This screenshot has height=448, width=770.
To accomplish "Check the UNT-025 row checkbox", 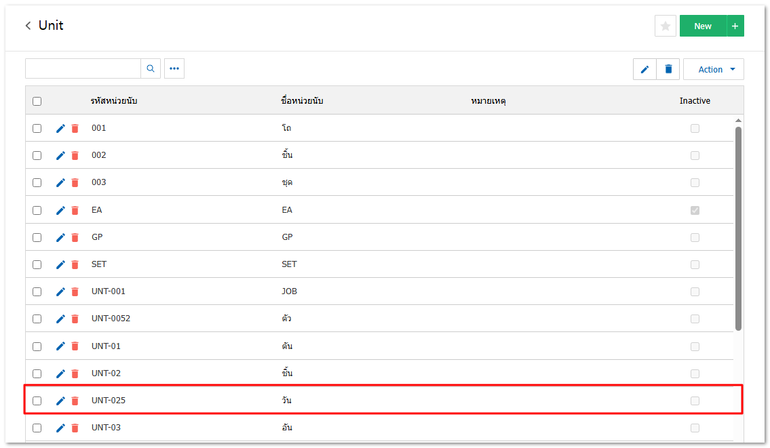I will coord(37,401).
